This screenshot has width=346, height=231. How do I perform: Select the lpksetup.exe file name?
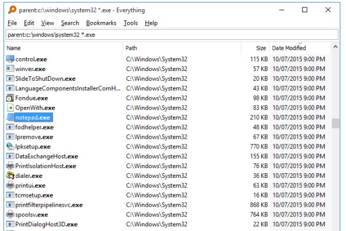pos(33,147)
